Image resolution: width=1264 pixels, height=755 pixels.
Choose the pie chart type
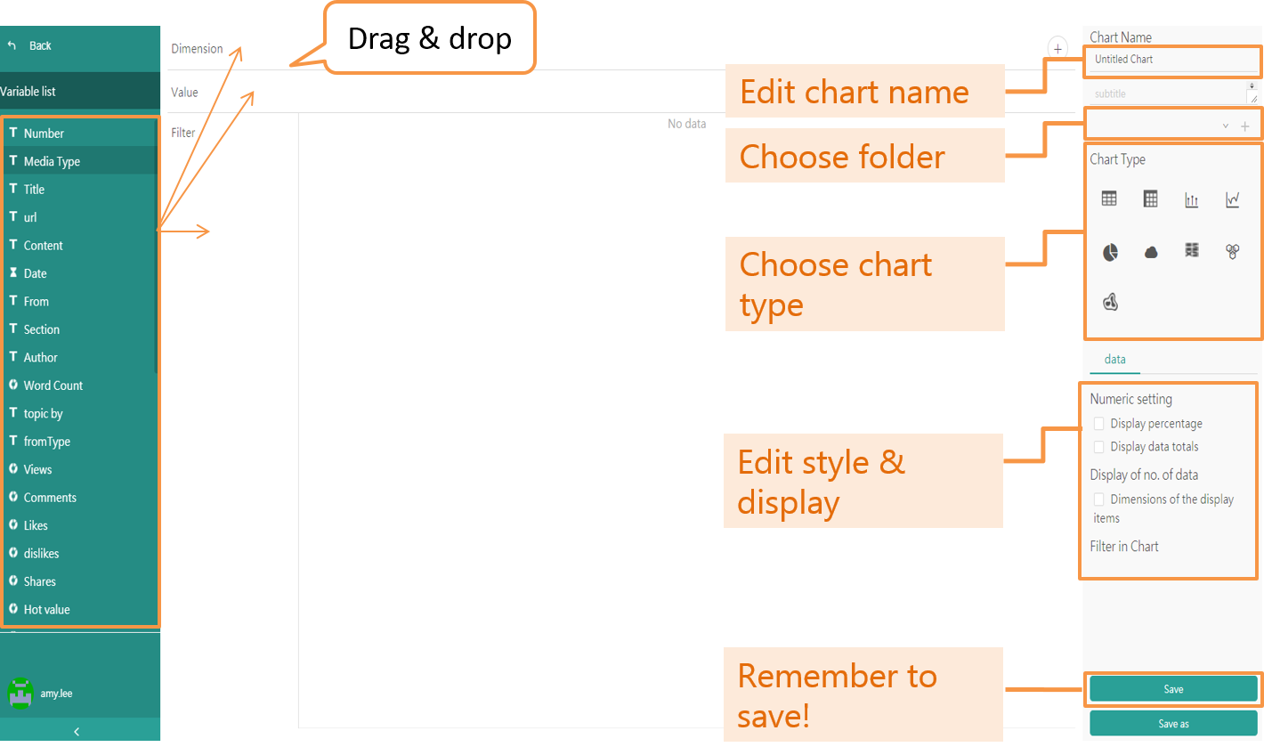coord(1110,253)
